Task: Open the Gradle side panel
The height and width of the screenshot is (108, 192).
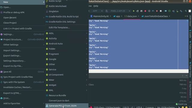Action: click(190, 34)
